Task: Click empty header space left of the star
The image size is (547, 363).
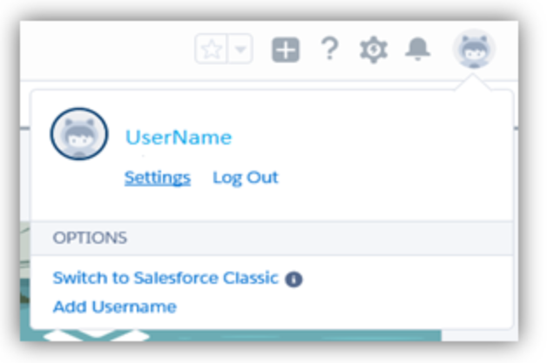Action: pos(106,50)
